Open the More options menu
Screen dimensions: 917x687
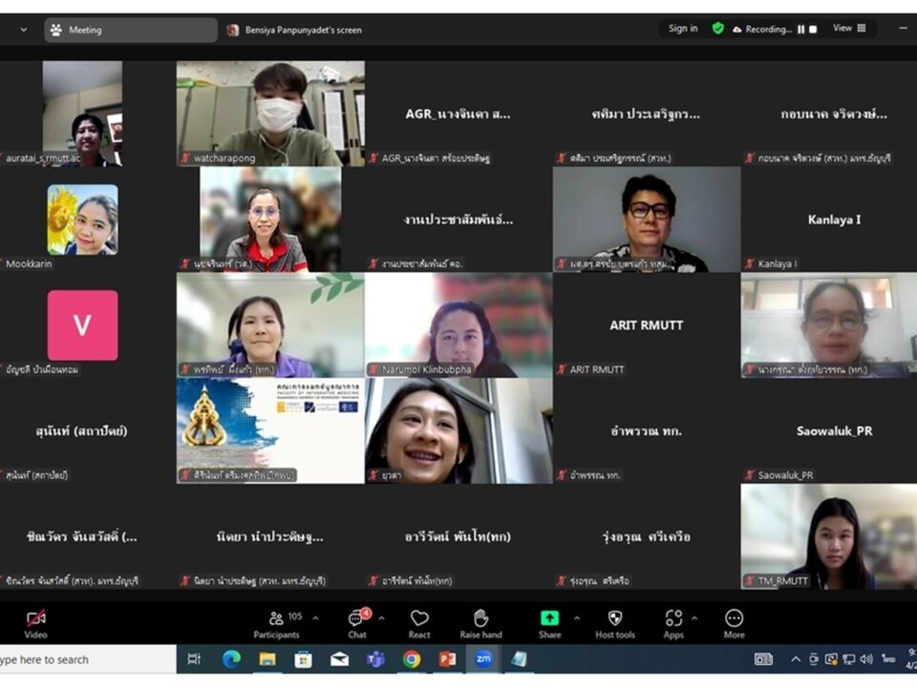click(x=734, y=624)
